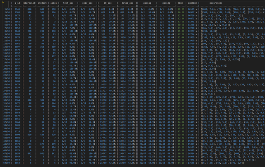Click q_id value 3946
This screenshot has width=265, height=167.
(17, 9)
